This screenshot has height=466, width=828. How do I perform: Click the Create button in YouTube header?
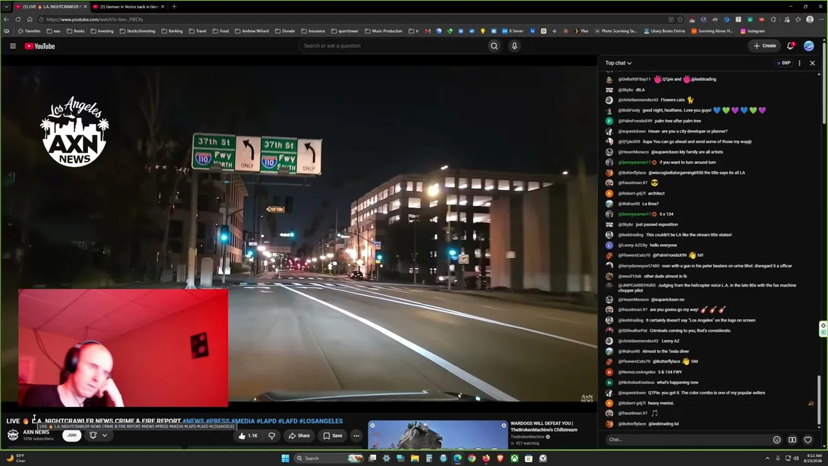point(765,46)
